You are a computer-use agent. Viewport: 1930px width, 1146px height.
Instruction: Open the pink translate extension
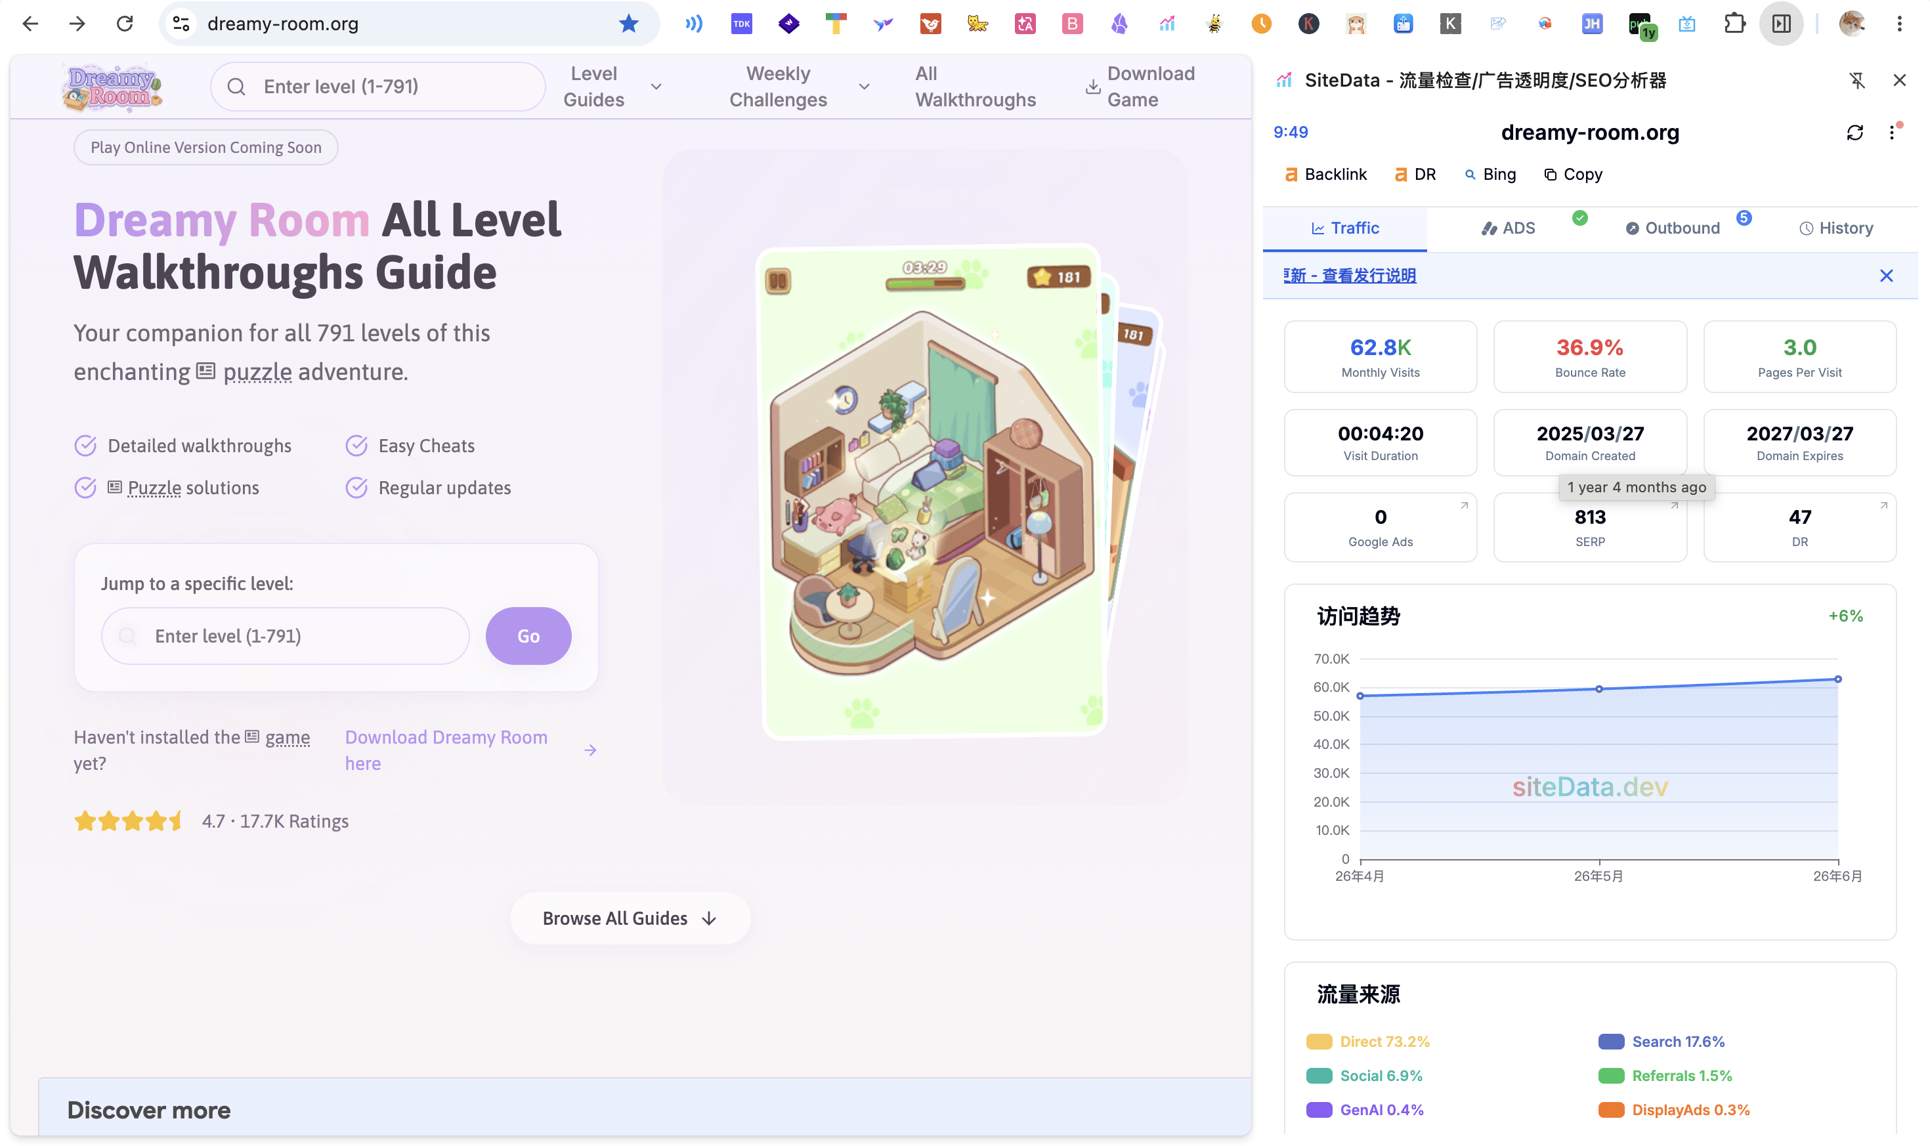(x=1025, y=24)
